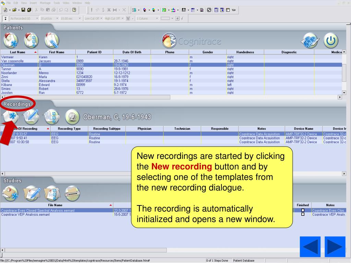Select patient row Noorlander

click(x=171, y=73)
